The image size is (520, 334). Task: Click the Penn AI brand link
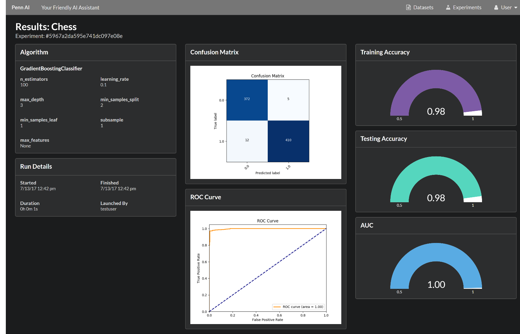coord(21,8)
